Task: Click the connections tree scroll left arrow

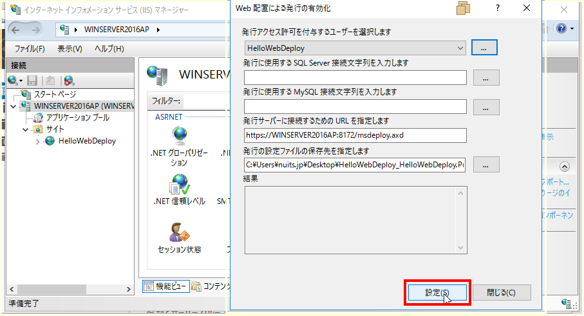Action: click(x=12, y=289)
